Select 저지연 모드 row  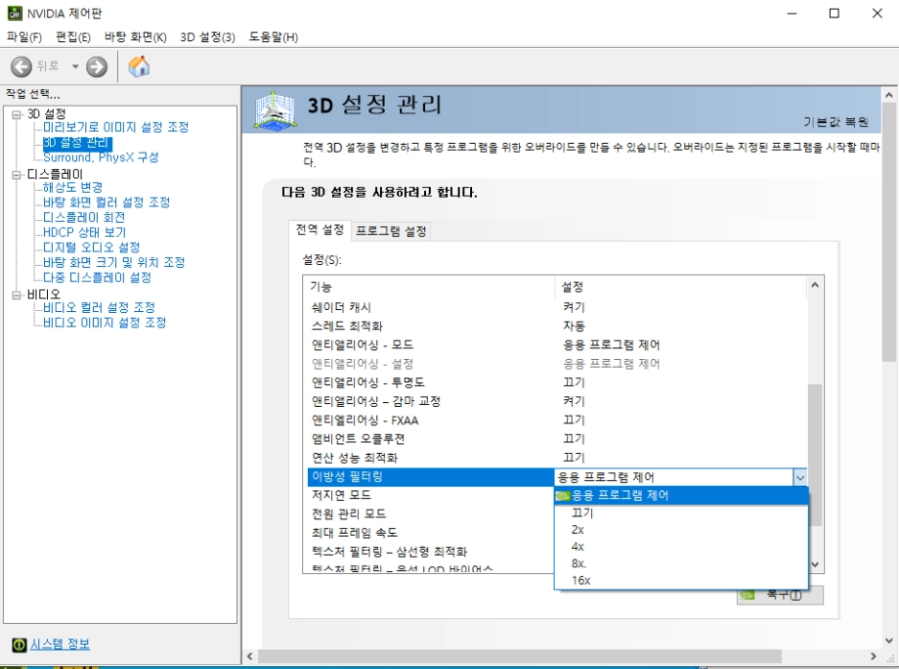(431, 495)
